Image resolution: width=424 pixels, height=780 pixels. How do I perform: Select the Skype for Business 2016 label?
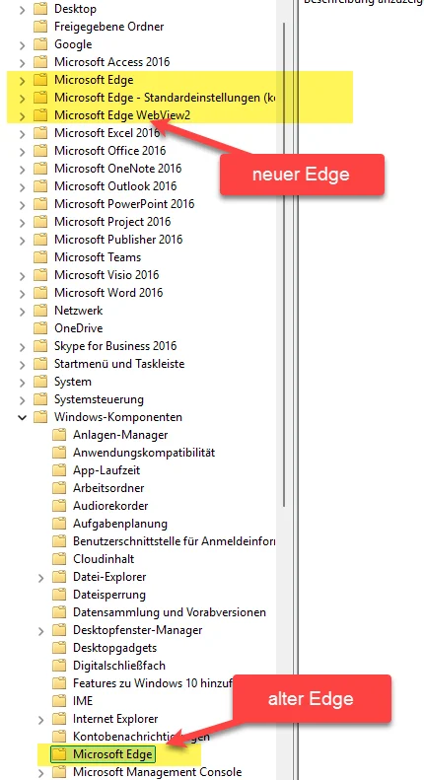[x=115, y=346]
